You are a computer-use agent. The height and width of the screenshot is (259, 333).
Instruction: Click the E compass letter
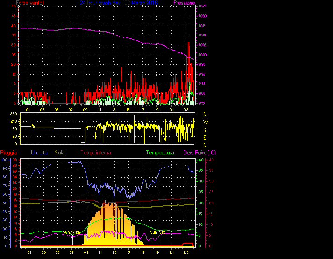click(205, 138)
